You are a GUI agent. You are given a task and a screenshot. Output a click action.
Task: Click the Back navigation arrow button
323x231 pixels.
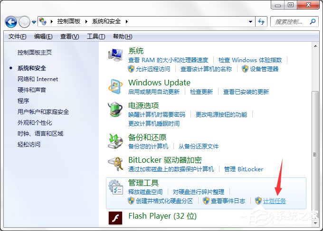pyautogui.click(x=11, y=22)
